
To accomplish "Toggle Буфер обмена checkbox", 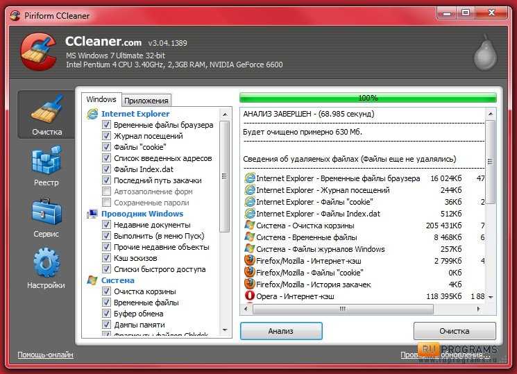I will pos(106,314).
